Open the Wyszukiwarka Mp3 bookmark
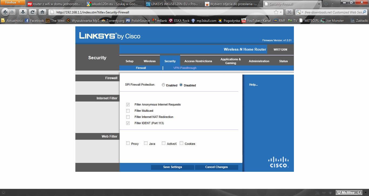 point(83,20)
